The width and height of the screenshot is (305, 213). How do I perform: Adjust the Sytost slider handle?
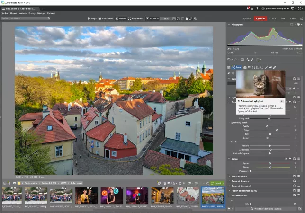(x=270, y=163)
